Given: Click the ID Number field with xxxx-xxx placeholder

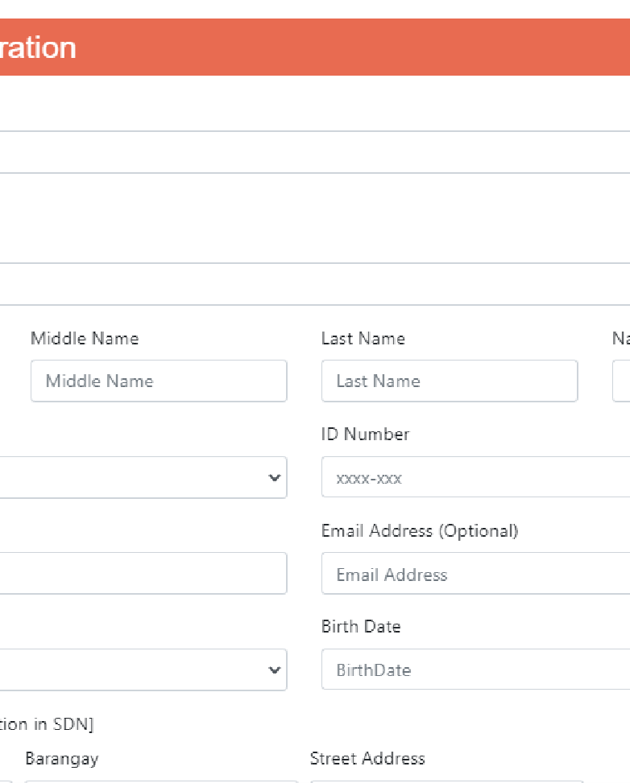Looking at the screenshot, I should (x=475, y=477).
